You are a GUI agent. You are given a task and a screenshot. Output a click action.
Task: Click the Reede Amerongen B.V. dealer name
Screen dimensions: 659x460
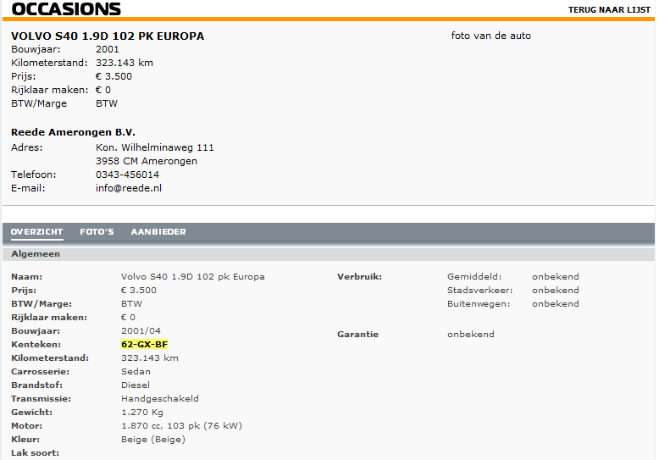pyautogui.click(x=73, y=132)
